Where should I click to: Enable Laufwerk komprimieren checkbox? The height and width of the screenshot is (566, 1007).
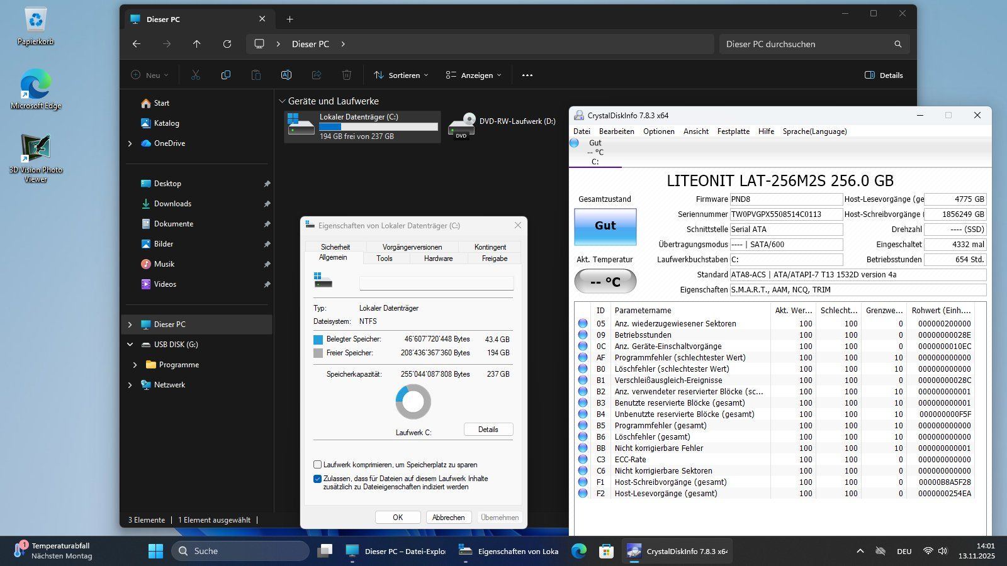pyautogui.click(x=317, y=465)
